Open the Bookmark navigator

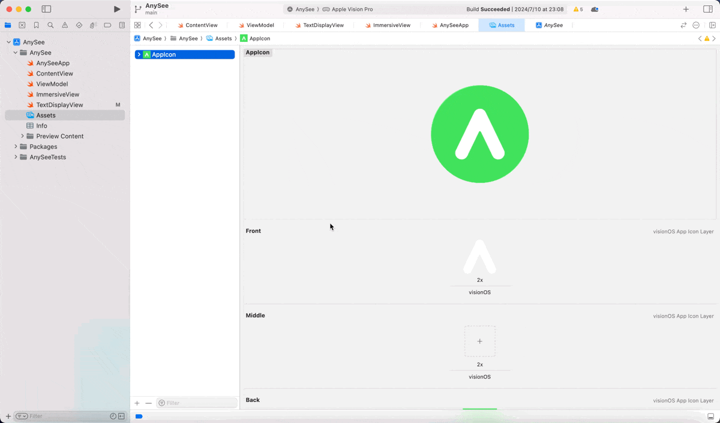[x=36, y=25]
